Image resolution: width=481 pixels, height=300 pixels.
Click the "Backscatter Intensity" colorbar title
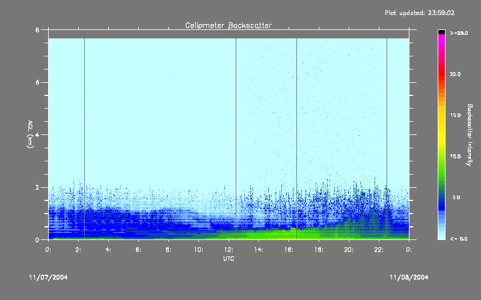point(470,135)
